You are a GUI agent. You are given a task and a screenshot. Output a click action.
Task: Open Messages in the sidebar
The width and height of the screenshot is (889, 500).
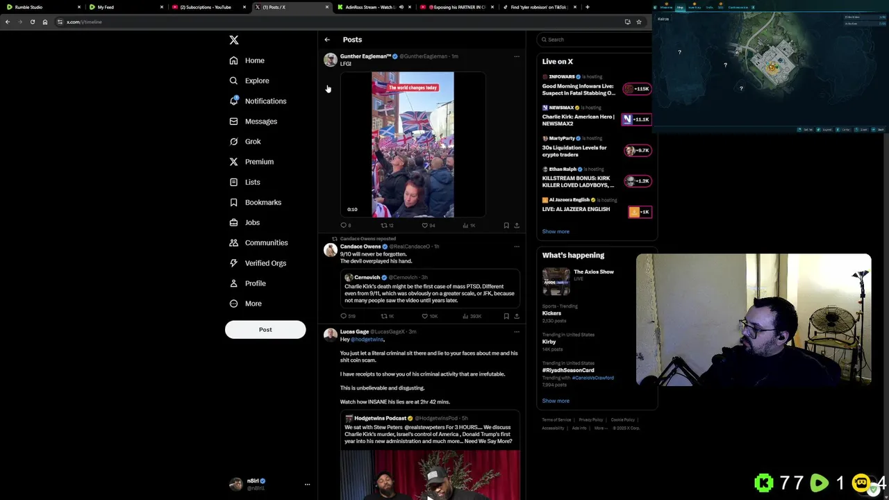pyautogui.click(x=254, y=122)
